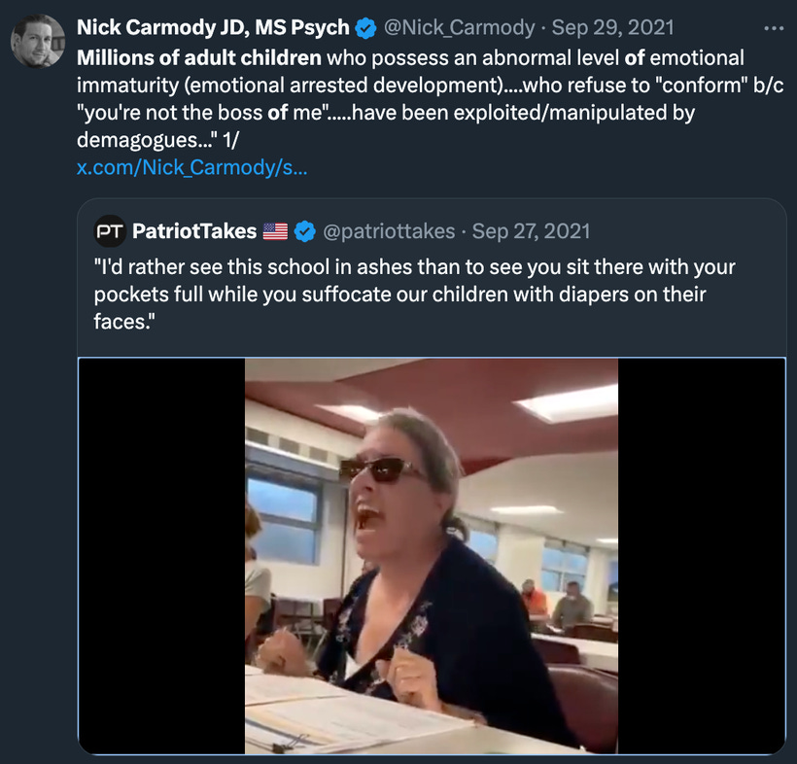
Task: Open Nick Carmody's profile picture
Action: (x=38, y=41)
